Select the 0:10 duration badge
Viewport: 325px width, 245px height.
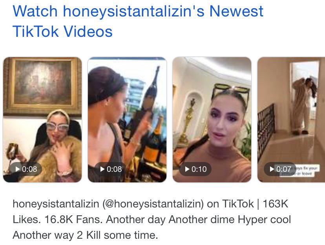(x=195, y=169)
